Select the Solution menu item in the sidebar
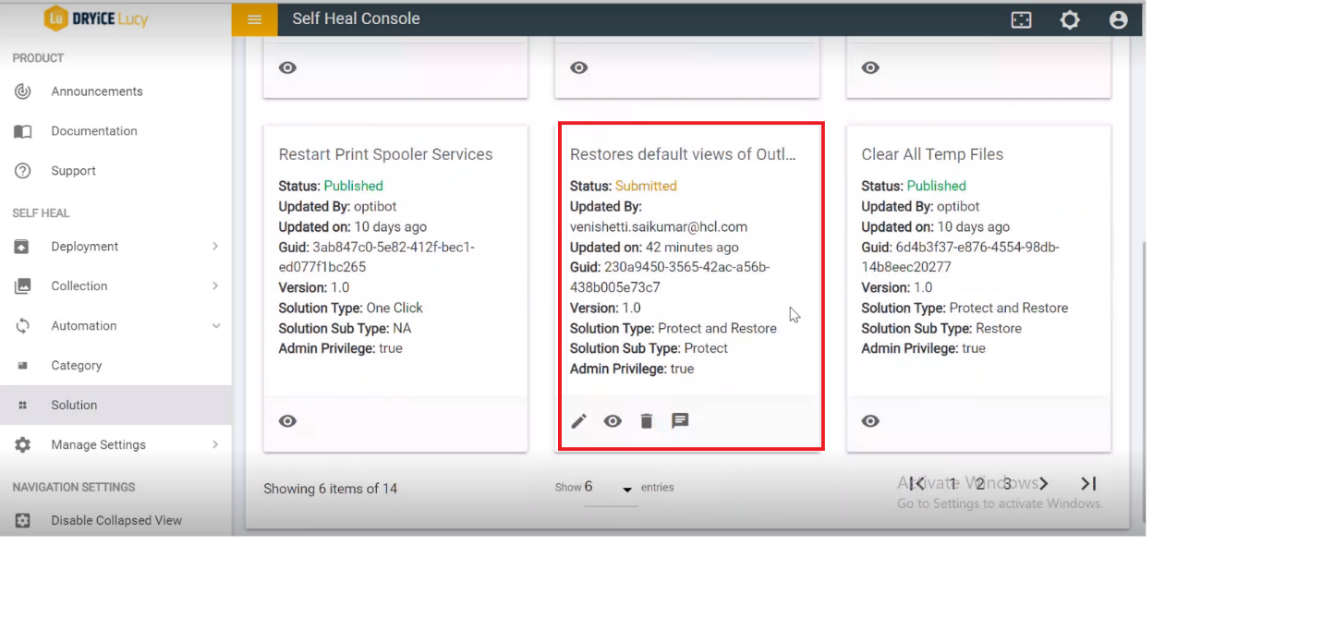 [74, 405]
